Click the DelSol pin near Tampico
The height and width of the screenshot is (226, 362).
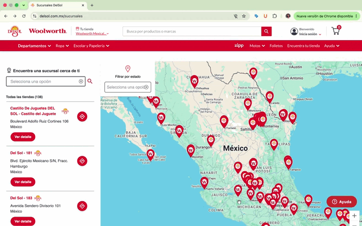[x=289, y=163]
